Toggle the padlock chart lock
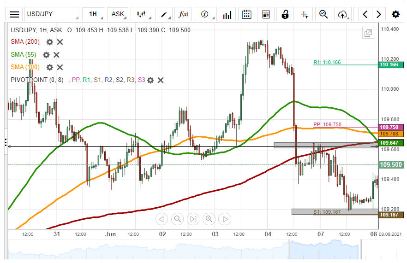 [285, 14]
